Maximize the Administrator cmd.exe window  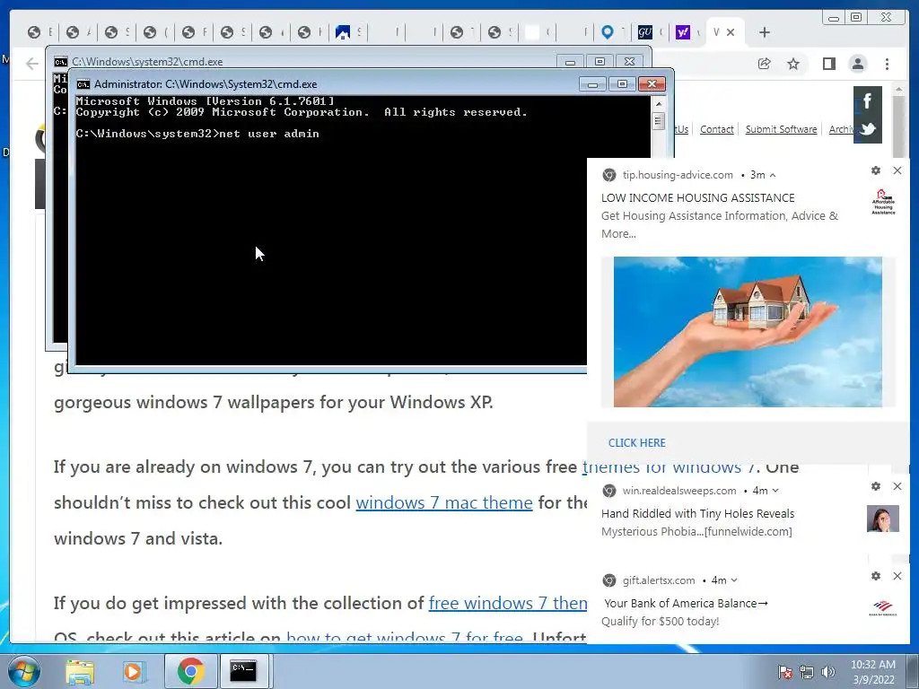click(622, 84)
